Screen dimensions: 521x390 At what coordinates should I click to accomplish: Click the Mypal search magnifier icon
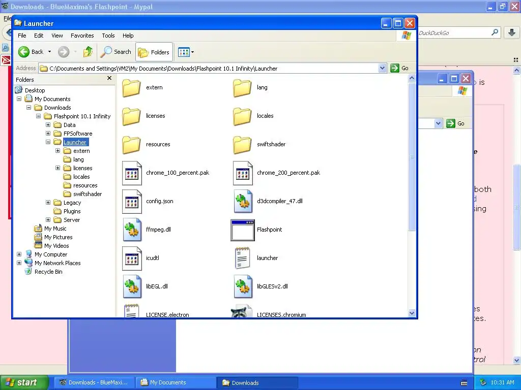coord(495,32)
